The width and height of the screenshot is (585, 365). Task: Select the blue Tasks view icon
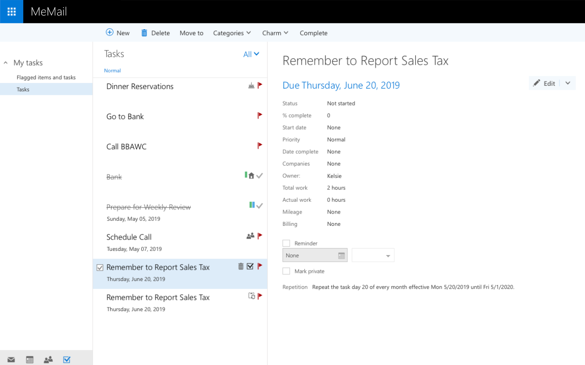[x=66, y=360]
